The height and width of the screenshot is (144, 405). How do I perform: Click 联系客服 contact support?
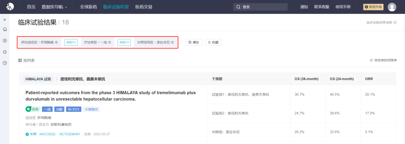pos(322,7)
